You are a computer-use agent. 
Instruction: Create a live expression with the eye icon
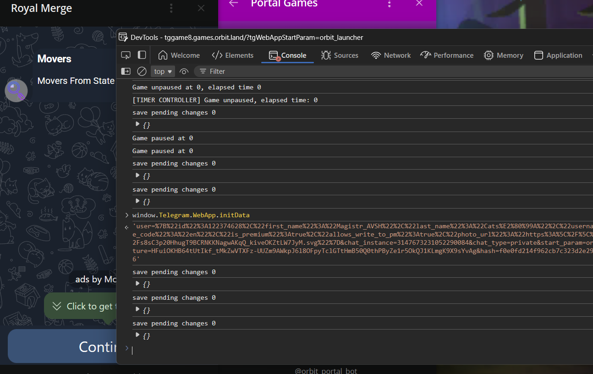point(184,71)
